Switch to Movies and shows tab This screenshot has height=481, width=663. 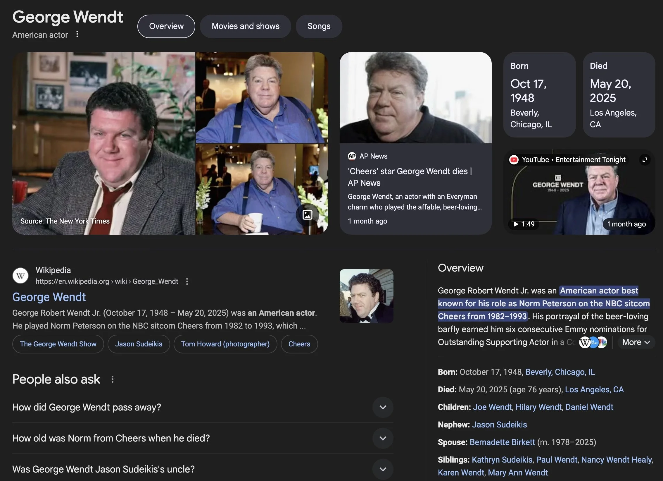(x=245, y=26)
